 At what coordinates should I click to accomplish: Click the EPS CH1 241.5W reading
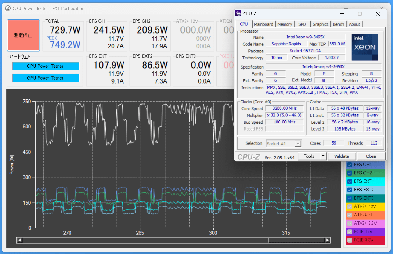click(109, 30)
